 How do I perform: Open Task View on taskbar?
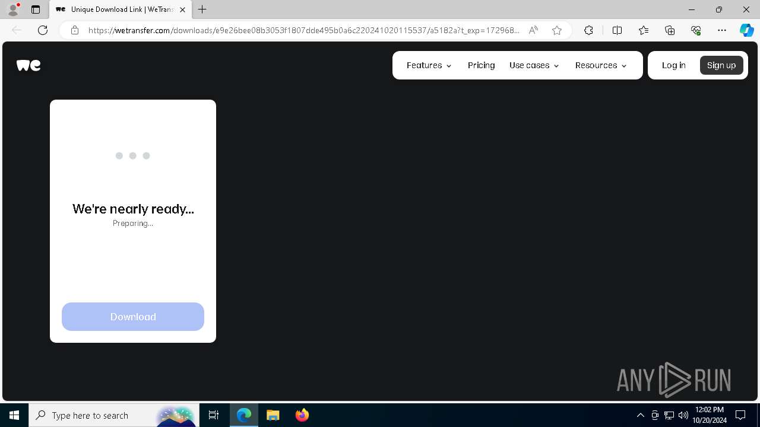click(214, 415)
